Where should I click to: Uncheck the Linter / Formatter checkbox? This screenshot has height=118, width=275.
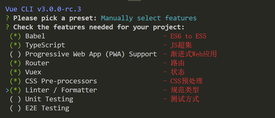15,90
